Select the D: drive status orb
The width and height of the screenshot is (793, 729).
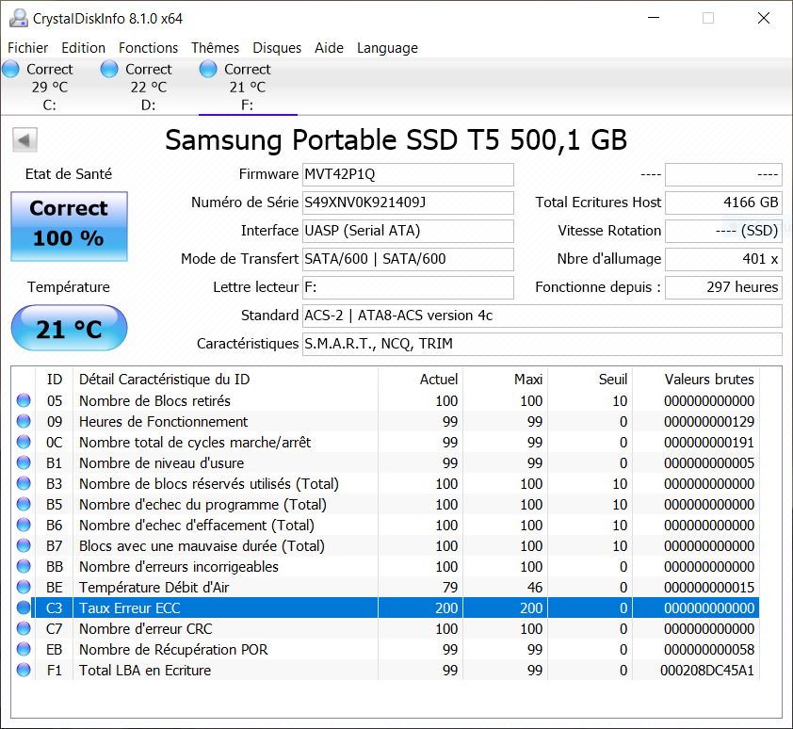109,69
